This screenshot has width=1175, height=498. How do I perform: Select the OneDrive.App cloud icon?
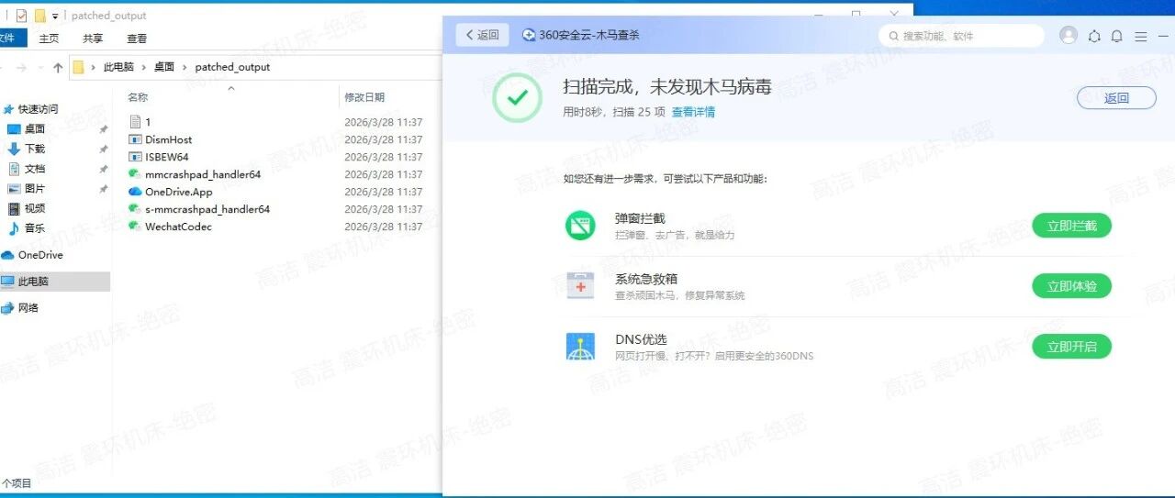[135, 192]
